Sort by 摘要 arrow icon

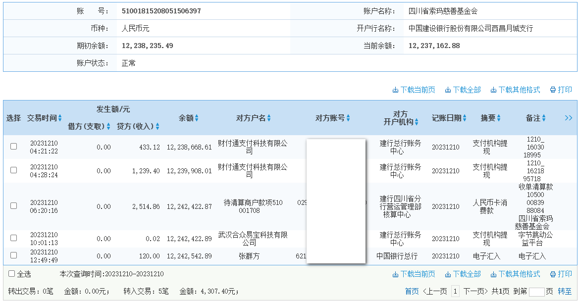point(499,118)
